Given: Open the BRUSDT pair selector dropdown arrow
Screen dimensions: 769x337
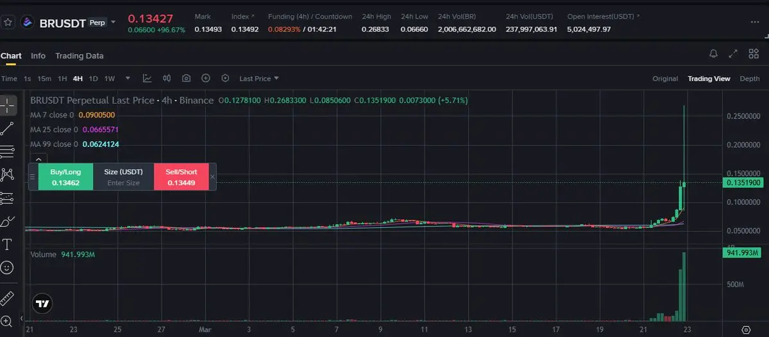Looking at the screenshot, I should point(114,22).
